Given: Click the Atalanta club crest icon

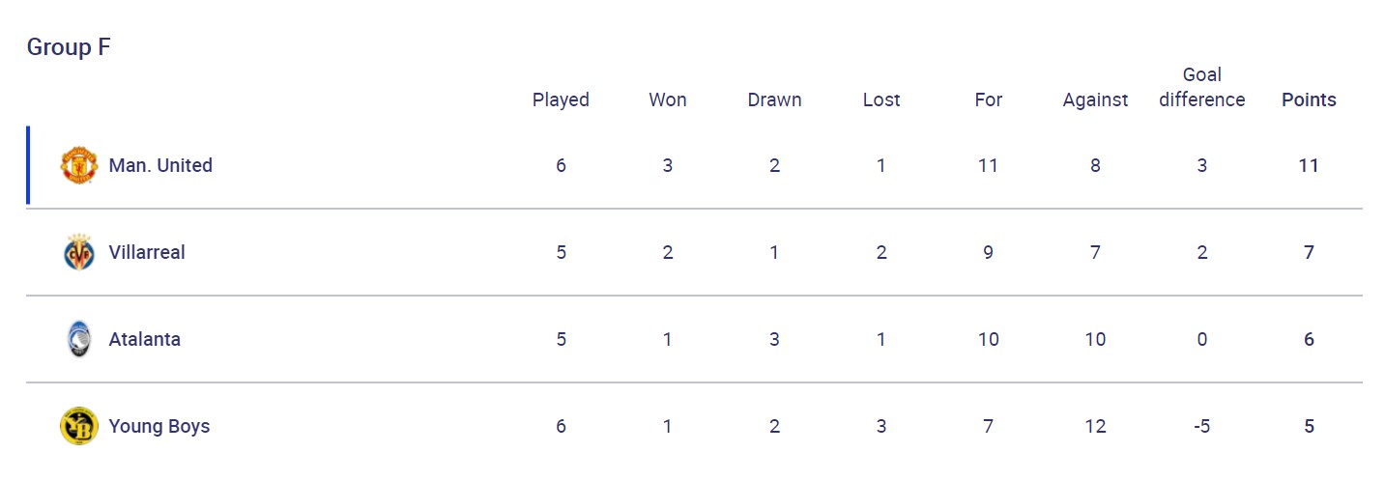Looking at the screenshot, I should pos(78,339).
